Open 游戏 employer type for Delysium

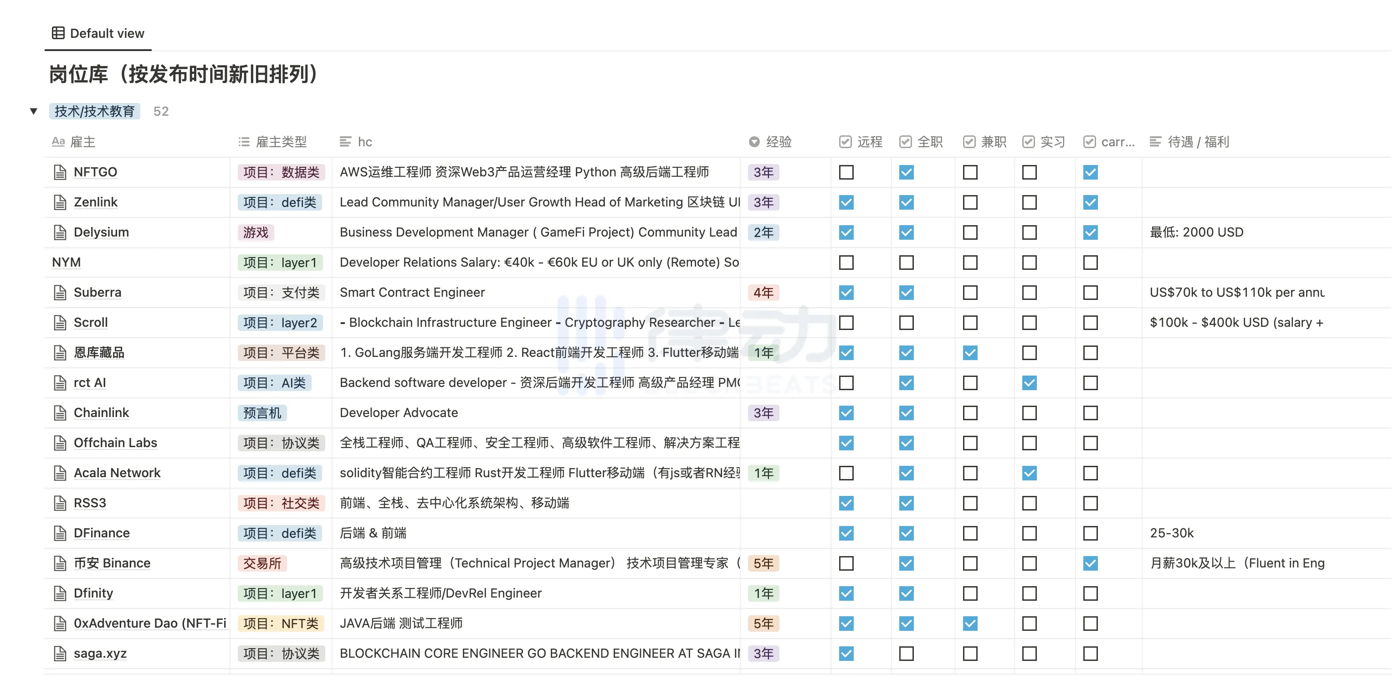[x=256, y=232]
